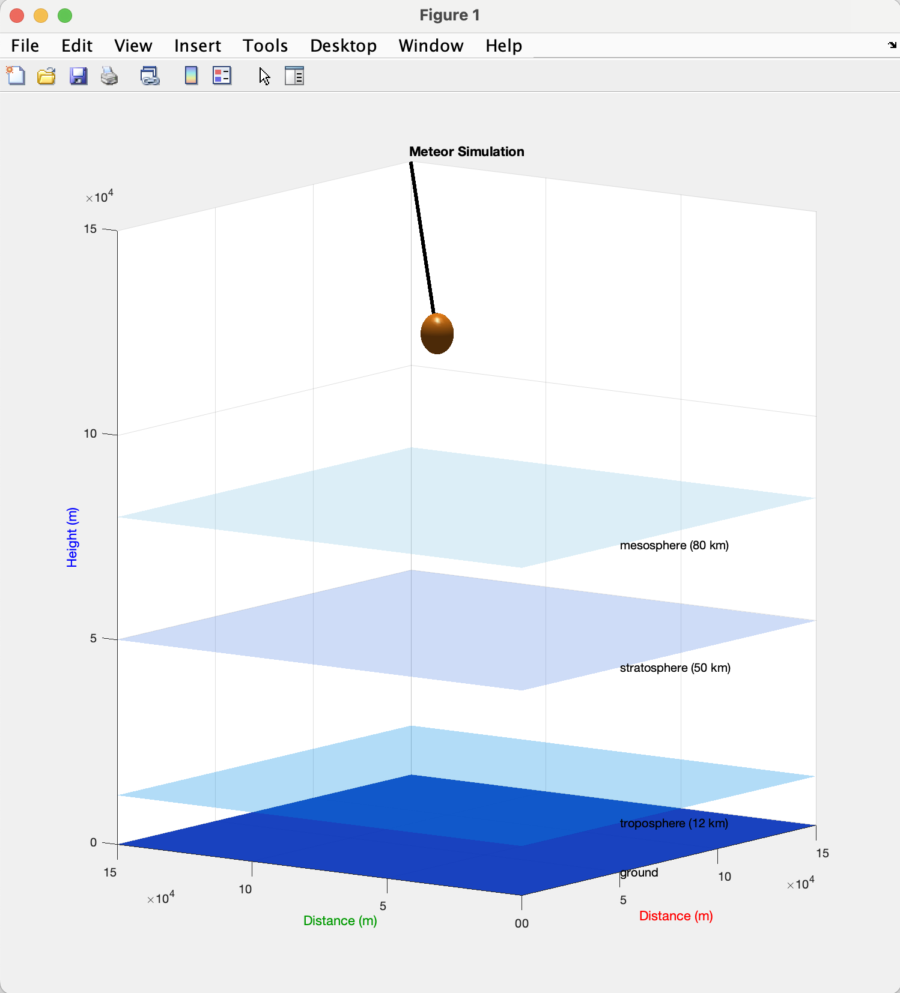Open the View menu

(133, 46)
